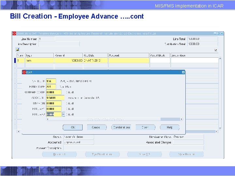Select the row 1 record indicator bar

(15, 61)
